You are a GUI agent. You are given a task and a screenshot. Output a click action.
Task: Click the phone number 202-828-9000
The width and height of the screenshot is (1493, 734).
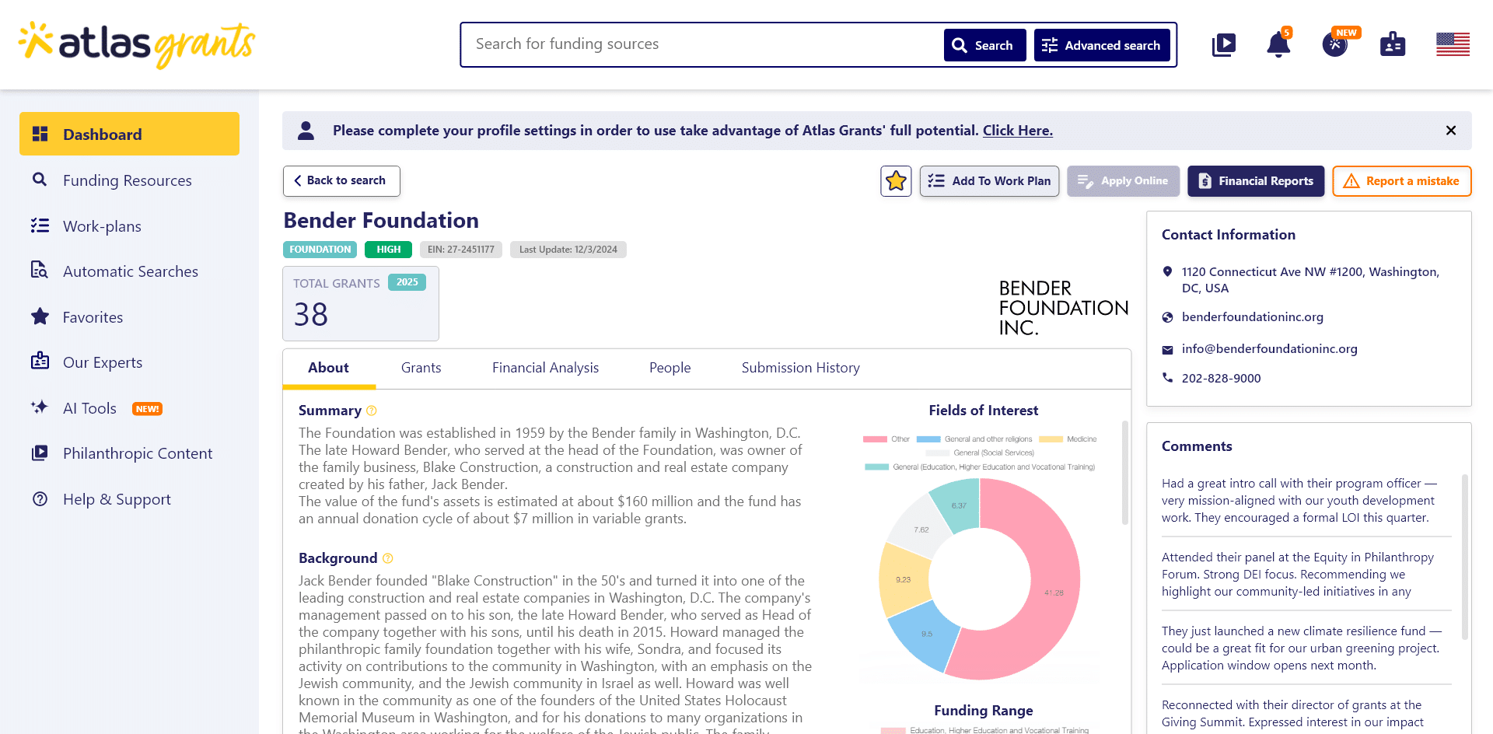tap(1222, 379)
